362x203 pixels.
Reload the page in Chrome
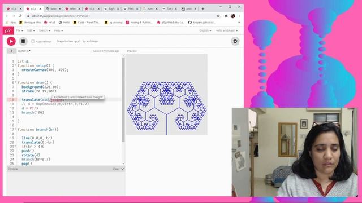pos(20,16)
